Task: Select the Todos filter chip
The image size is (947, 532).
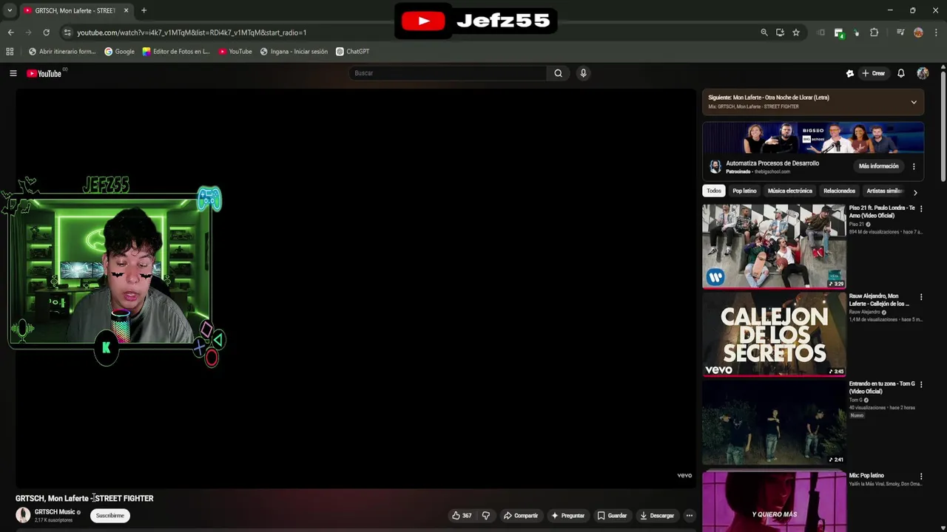Action: tap(714, 191)
